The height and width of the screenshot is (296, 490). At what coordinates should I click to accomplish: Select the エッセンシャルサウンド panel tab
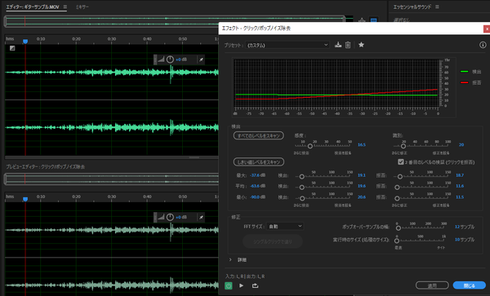pyautogui.click(x=412, y=7)
